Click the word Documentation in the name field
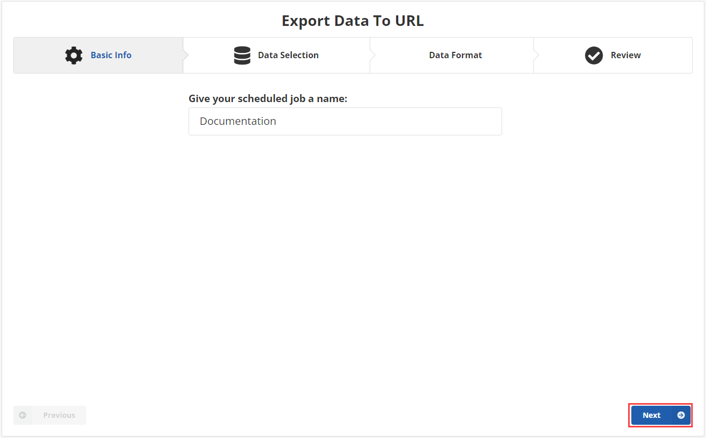706x438 pixels. click(238, 121)
